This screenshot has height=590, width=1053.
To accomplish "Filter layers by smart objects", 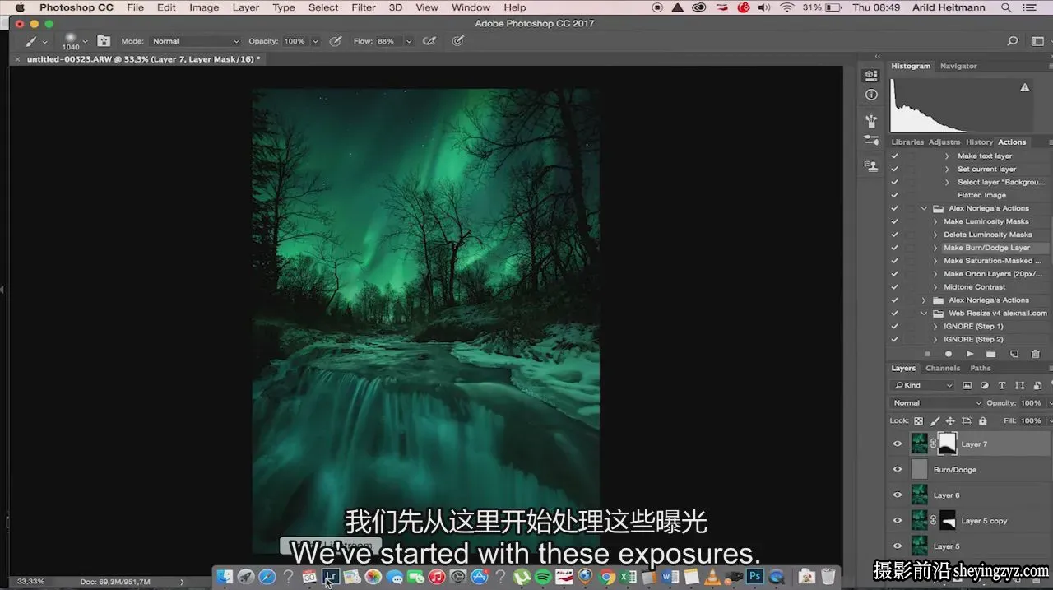I will coord(1037,385).
